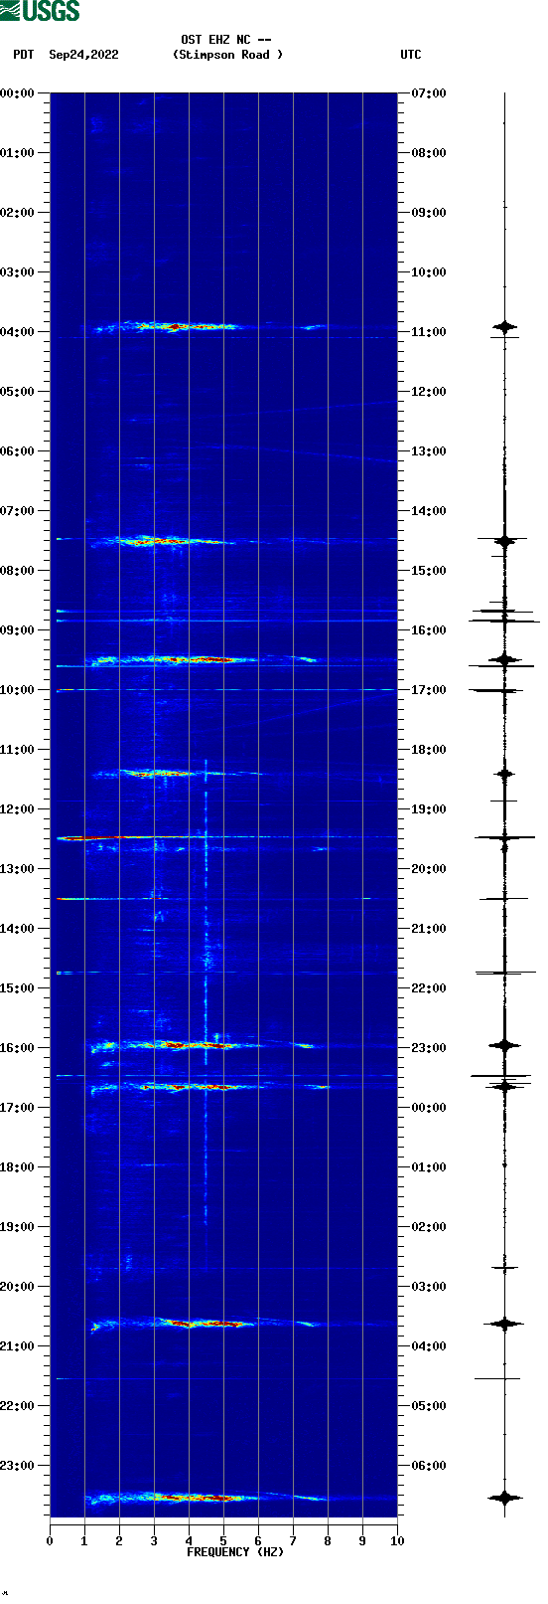The height and width of the screenshot is (1604, 548).
Task: Click the frequency axis tick '10'
Action: 397,1541
